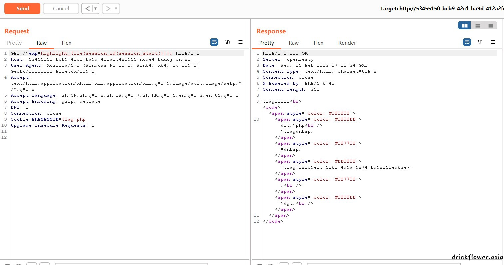Screen dimensions: 504x265
Task: Go to next request in history
Action: pos(108,8)
